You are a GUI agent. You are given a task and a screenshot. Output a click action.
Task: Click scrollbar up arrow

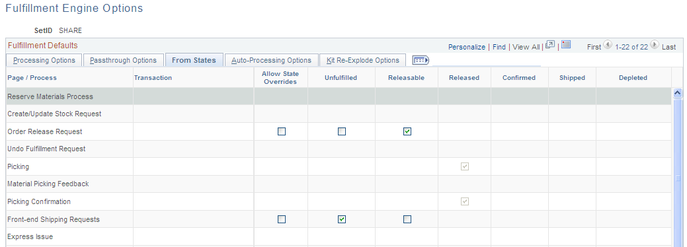tap(677, 93)
